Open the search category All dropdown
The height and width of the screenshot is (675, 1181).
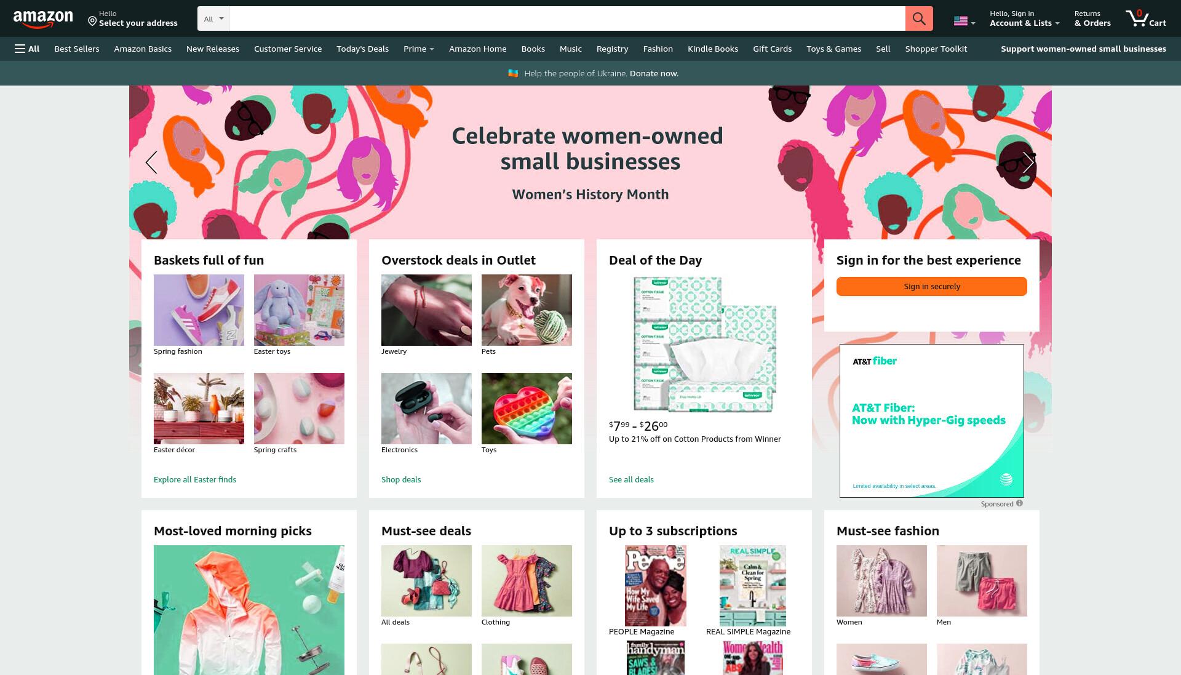point(213,18)
